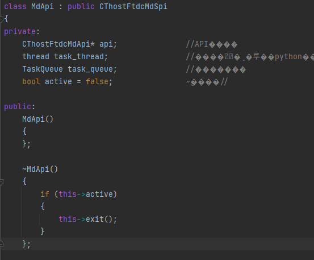
Task: Click 'this->' inside the if condition
Action: [72, 194]
